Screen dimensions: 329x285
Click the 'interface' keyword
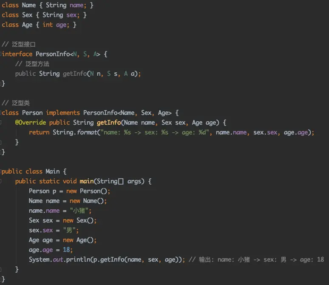(x=17, y=54)
